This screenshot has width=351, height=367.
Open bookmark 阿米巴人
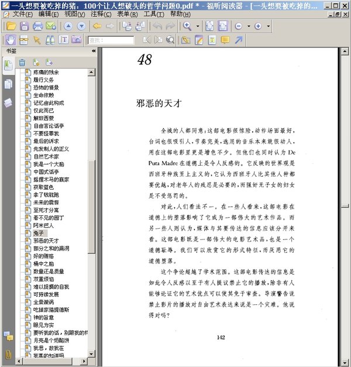coord(43,225)
